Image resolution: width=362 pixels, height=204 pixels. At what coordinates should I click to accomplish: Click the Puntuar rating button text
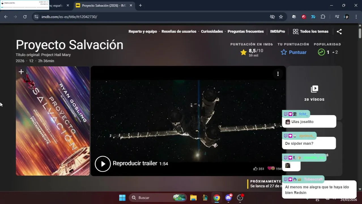point(297,52)
